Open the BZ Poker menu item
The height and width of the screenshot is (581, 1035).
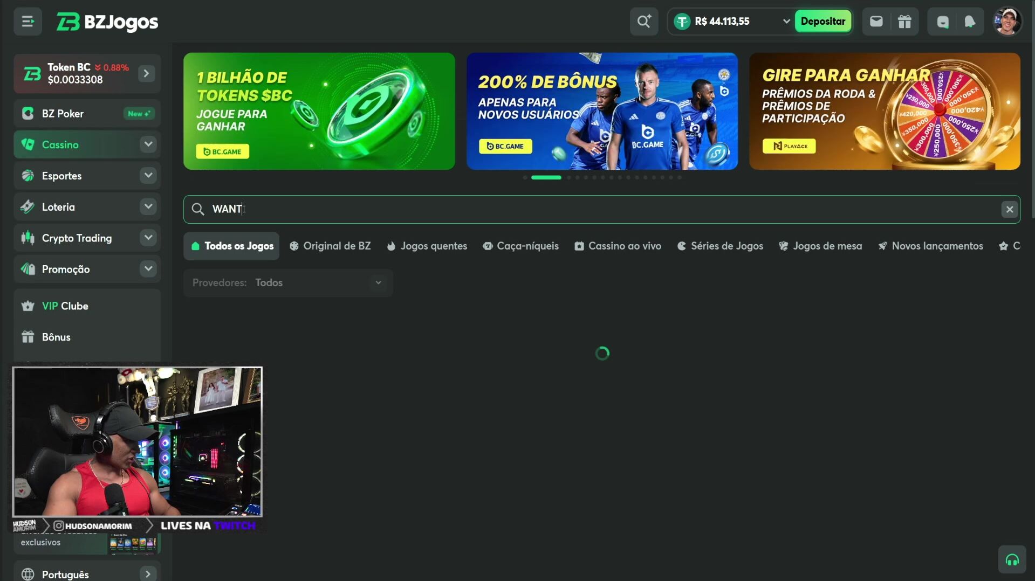(87, 114)
